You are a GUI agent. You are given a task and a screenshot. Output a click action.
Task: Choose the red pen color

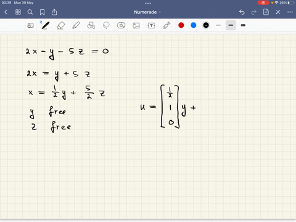pyautogui.click(x=181, y=25)
